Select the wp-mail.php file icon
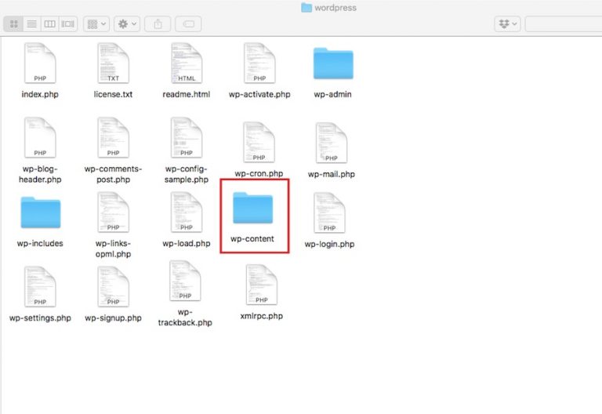The image size is (602, 414). pyautogui.click(x=332, y=143)
